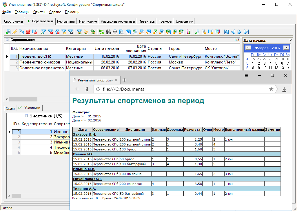Switch to the Судьи tab
297x211 pixels.
tap(10, 108)
